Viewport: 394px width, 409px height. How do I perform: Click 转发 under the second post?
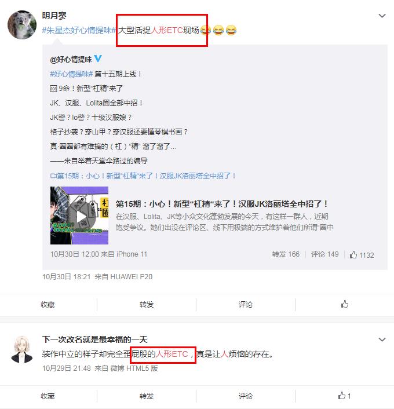pyautogui.click(x=147, y=396)
